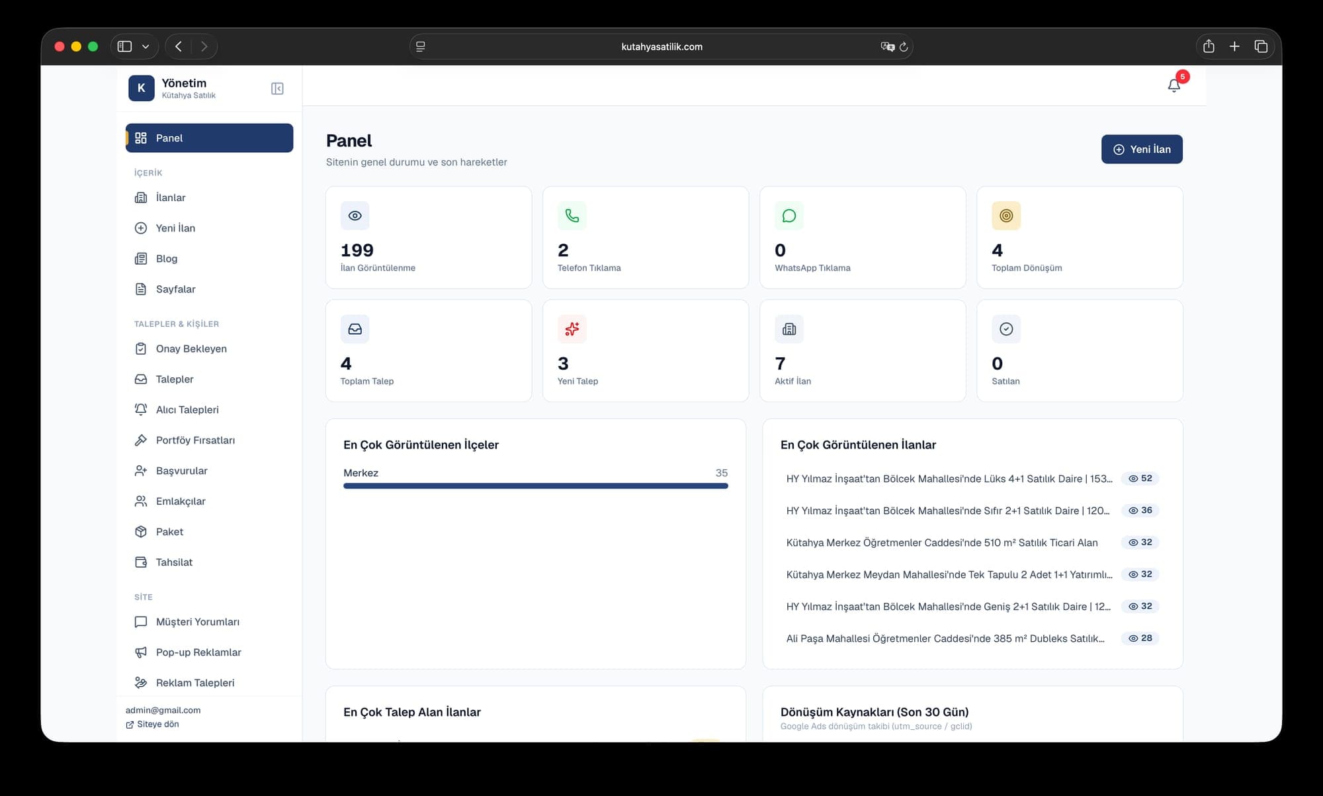Click admin@gmail.com in the sidebar footer
This screenshot has width=1323, height=796.
163,710
